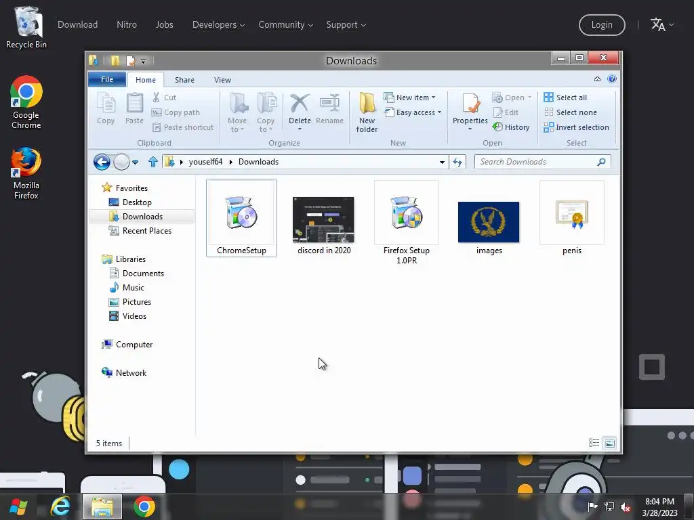The image size is (694, 520).
Task: Click the Cut scissors command
Action: (x=165, y=97)
